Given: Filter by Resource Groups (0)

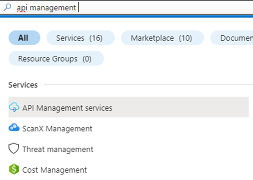Looking at the screenshot, I should 56,59.
